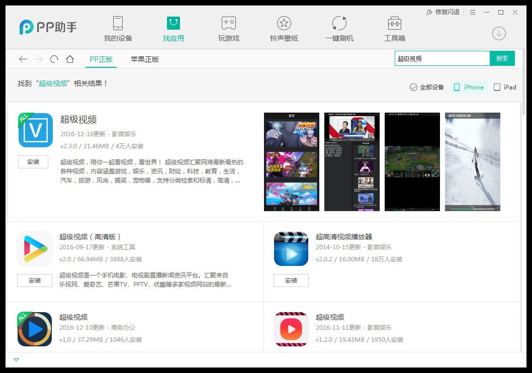
Task: Open 一键刷机 one-click flash tool
Action: pos(339,29)
